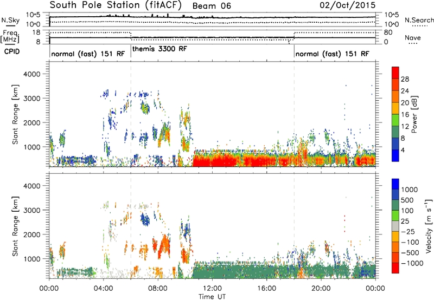Click the 'Slant Range [km]' label of the power panel

point(15,114)
